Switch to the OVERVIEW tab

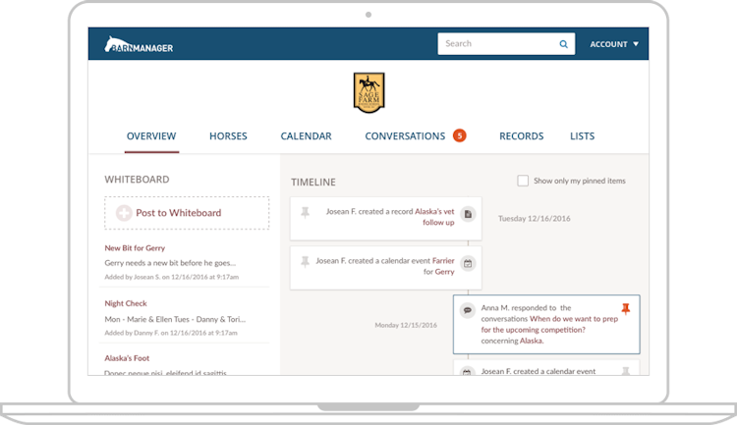point(151,136)
